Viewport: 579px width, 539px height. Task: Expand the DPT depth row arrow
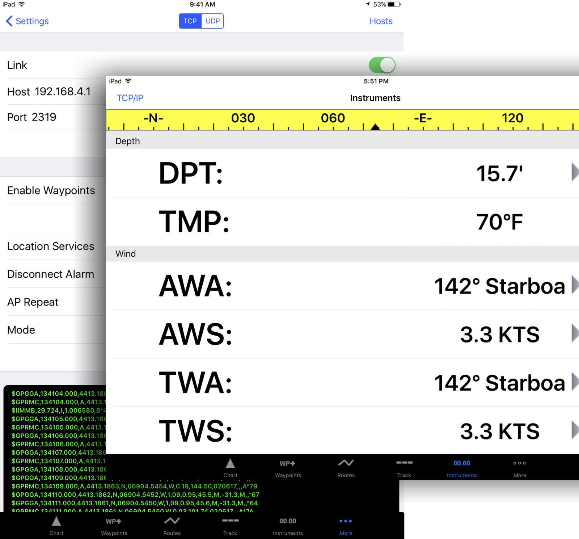[574, 172]
